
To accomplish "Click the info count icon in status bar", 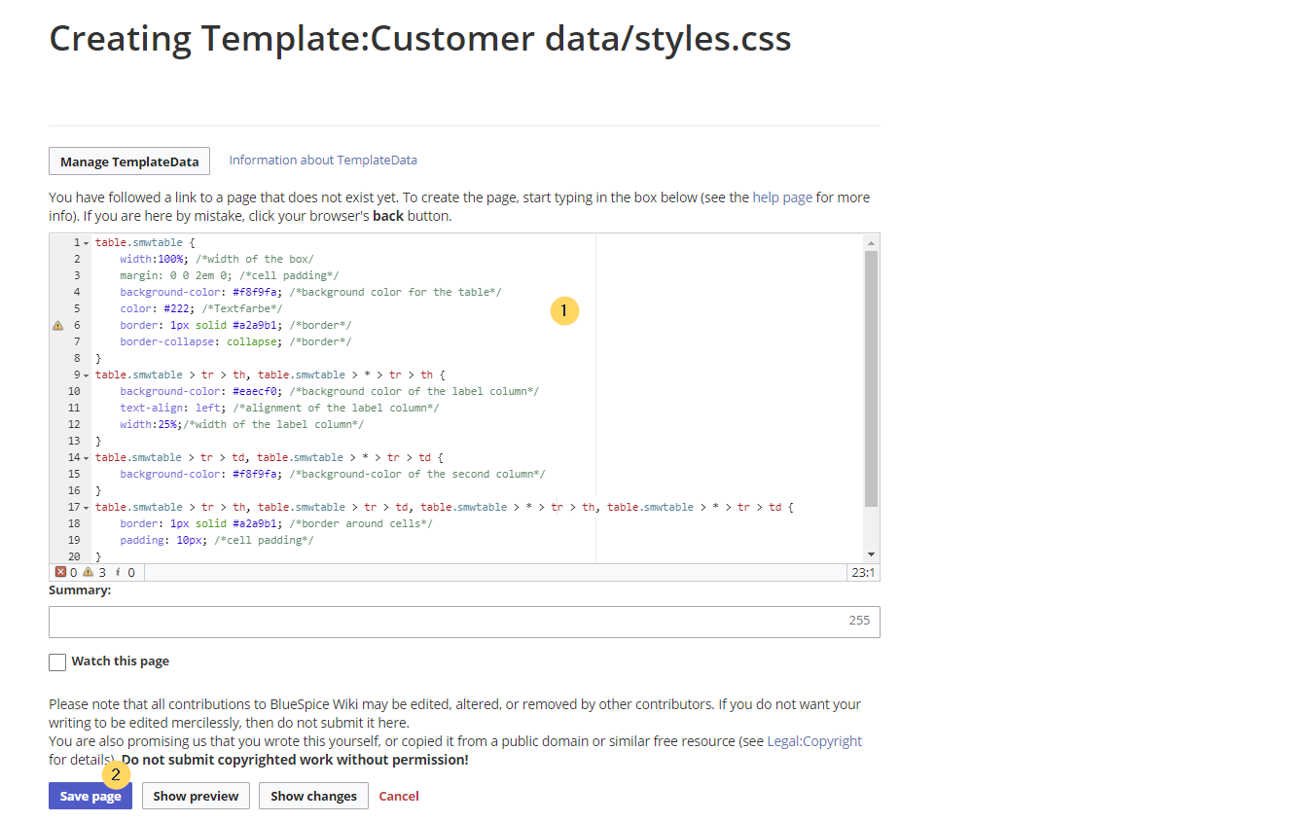I will coord(117,572).
